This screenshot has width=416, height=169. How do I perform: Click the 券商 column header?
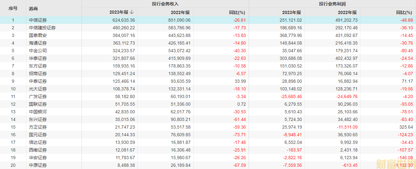pyautogui.click(x=33, y=9)
